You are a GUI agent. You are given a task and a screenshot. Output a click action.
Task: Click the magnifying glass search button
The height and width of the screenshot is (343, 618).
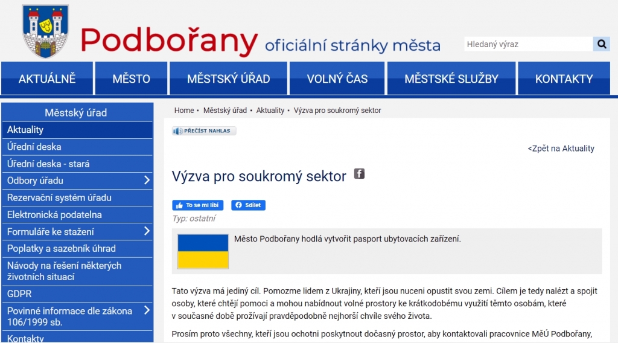coord(601,44)
